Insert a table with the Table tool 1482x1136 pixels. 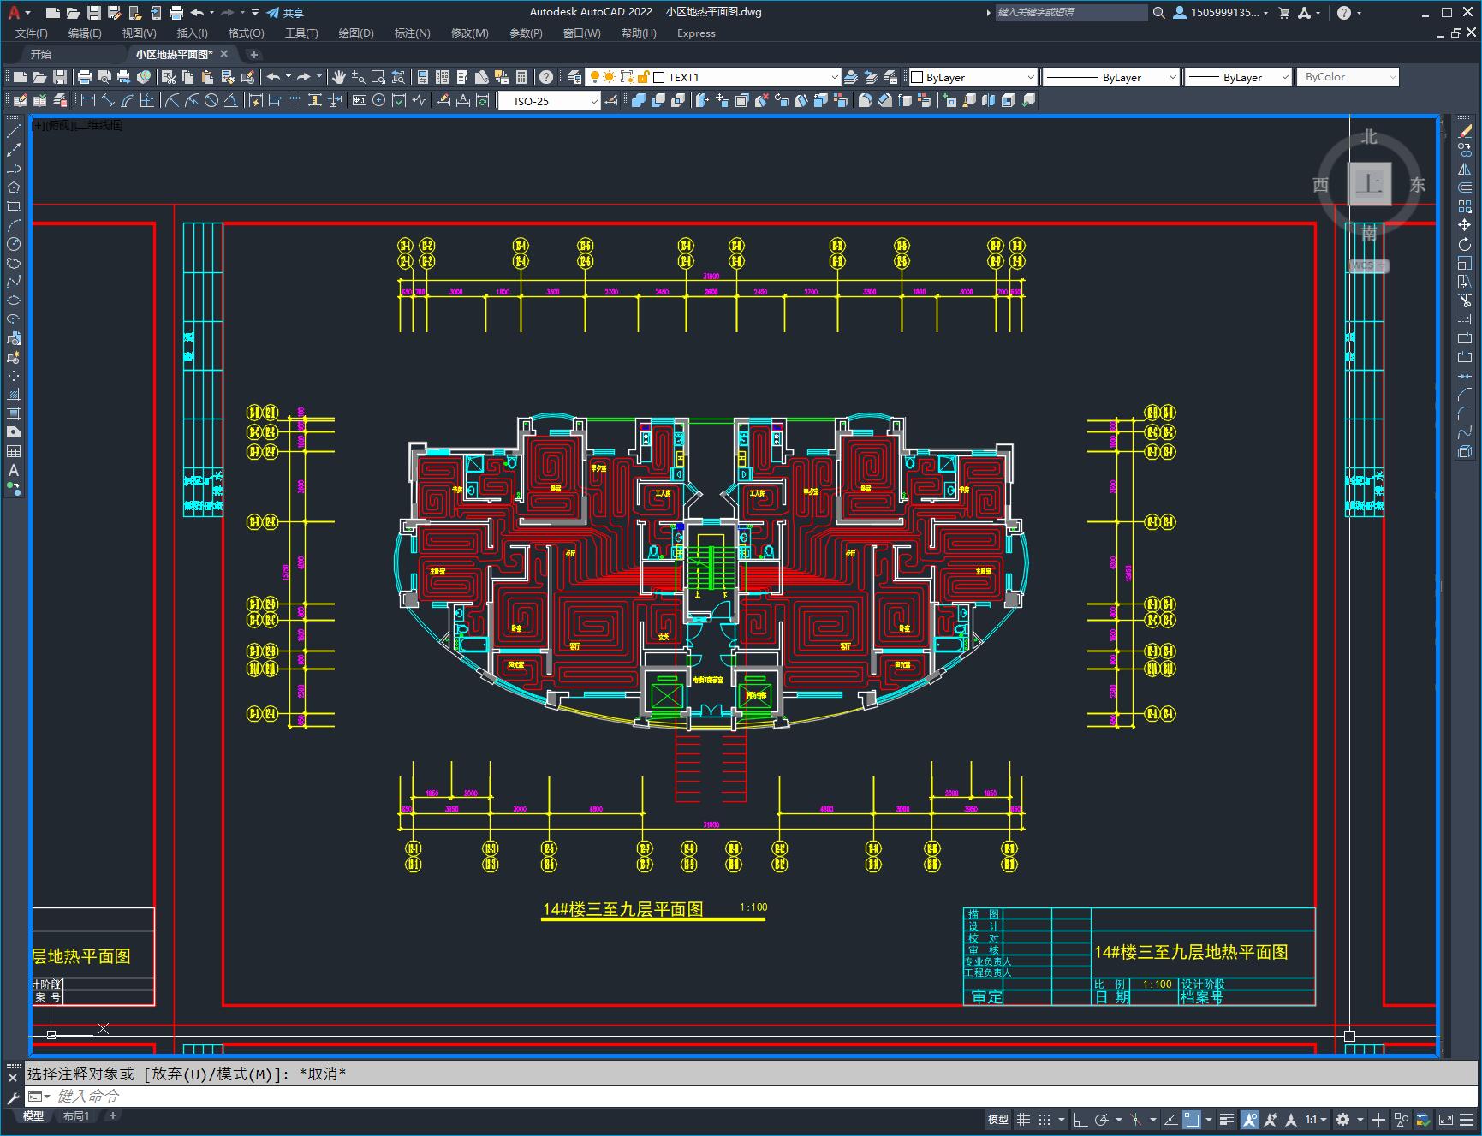coord(14,451)
